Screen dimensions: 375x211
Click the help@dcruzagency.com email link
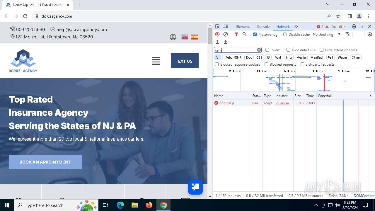point(81,29)
